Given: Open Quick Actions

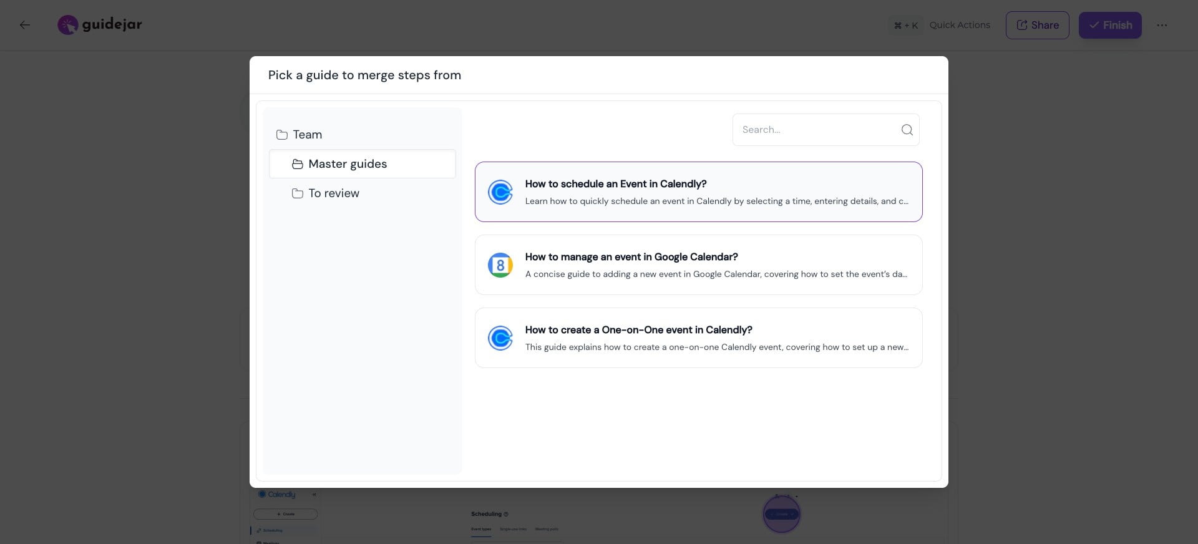Looking at the screenshot, I should click(959, 25).
